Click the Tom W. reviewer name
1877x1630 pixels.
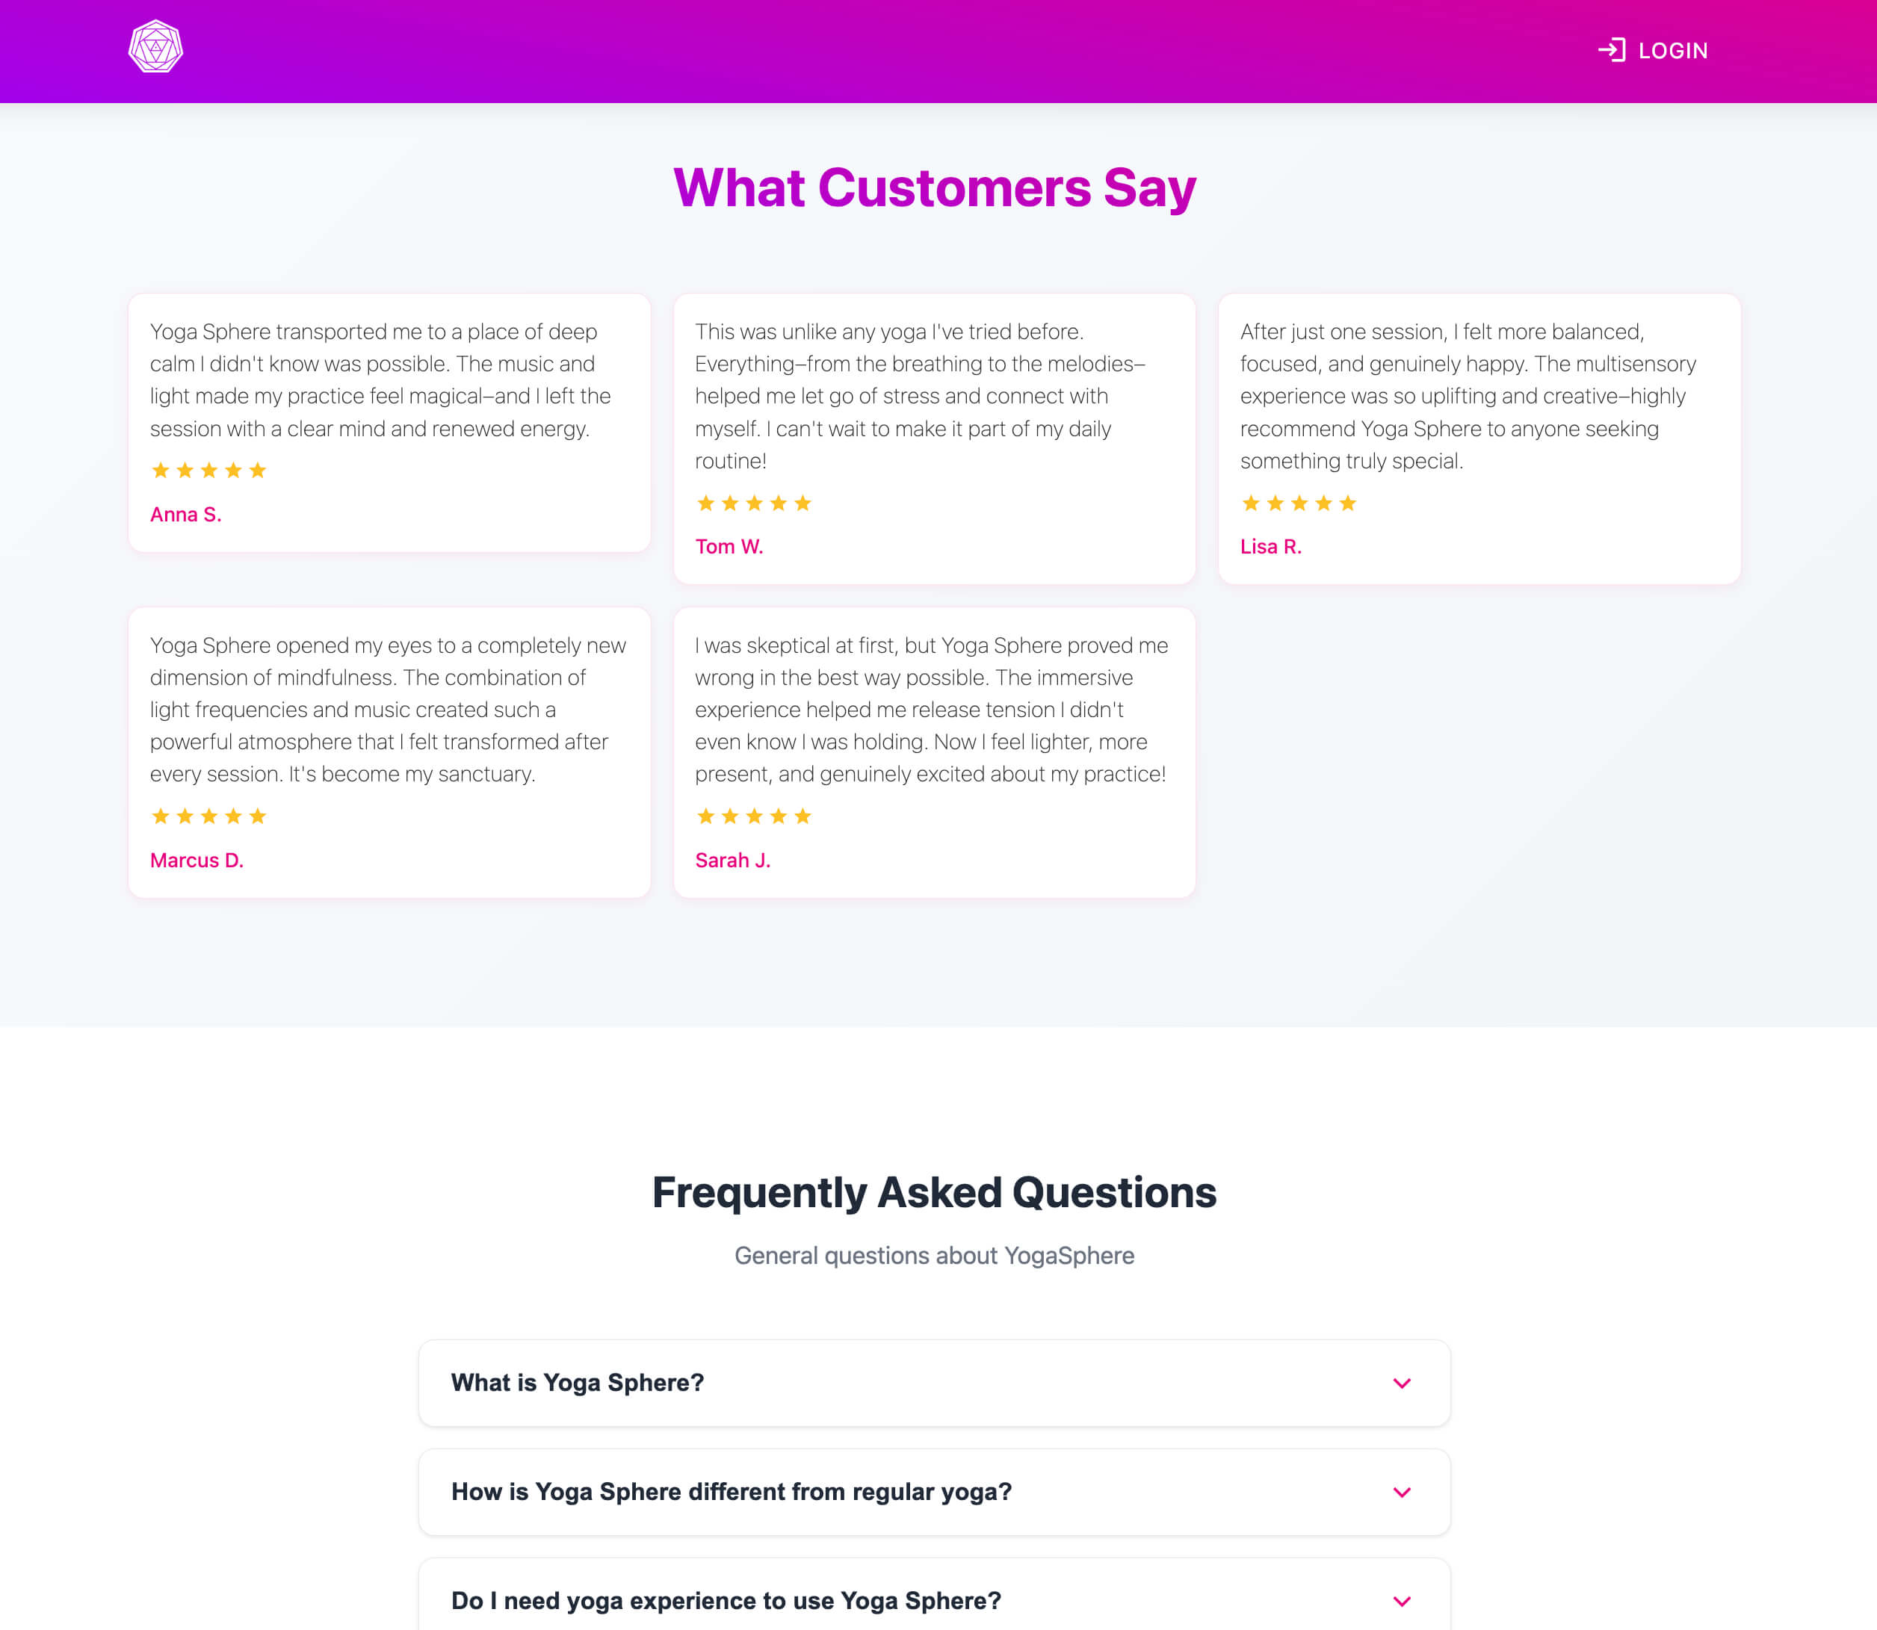pyautogui.click(x=729, y=547)
